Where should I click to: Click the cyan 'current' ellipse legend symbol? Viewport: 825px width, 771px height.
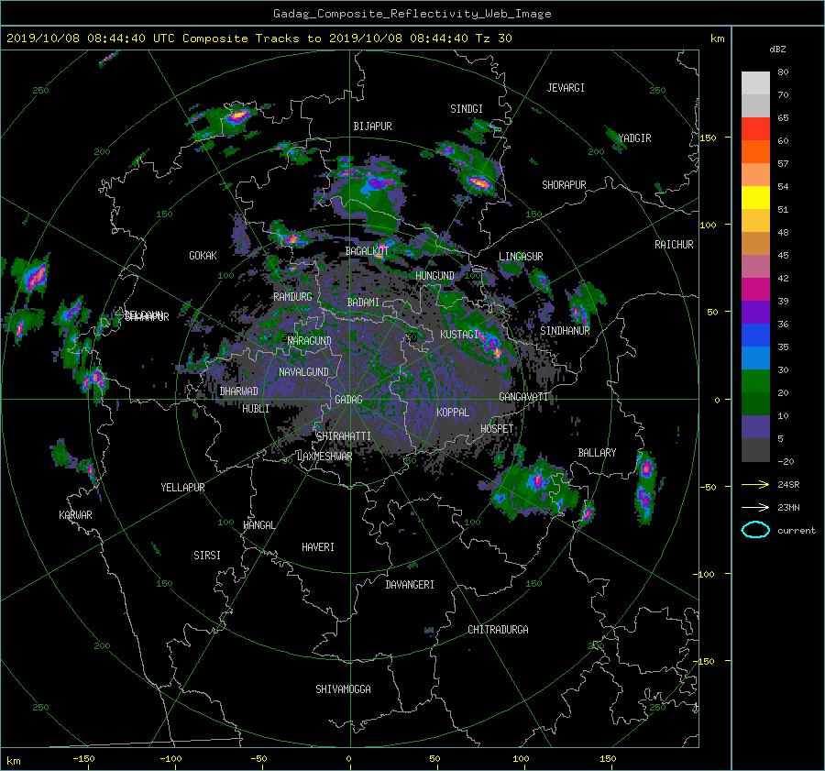coord(755,530)
